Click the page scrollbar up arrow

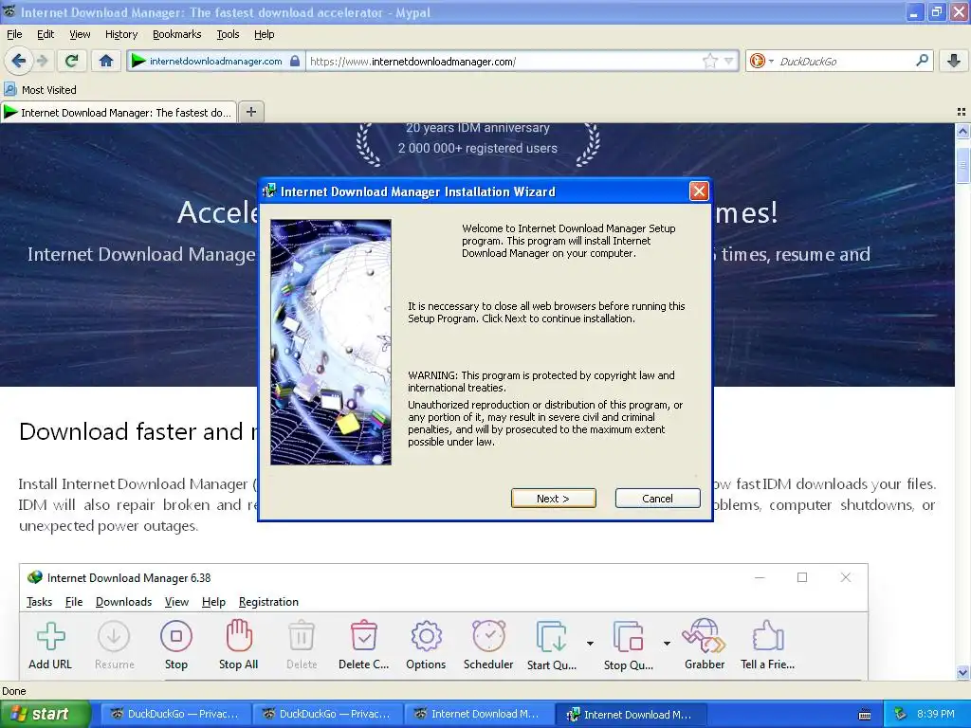tap(962, 131)
